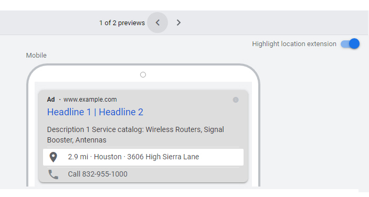Click the phone camera circle
Image resolution: width=369 pixels, height=197 pixels.
coord(143,75)
